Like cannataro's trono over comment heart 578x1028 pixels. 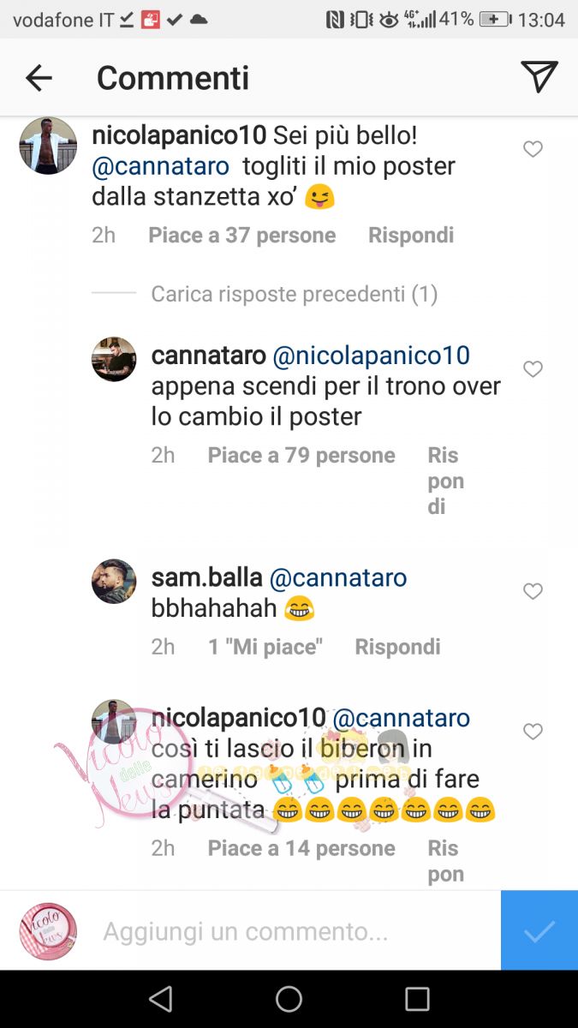pyautogui.click(x=533, y=369)
